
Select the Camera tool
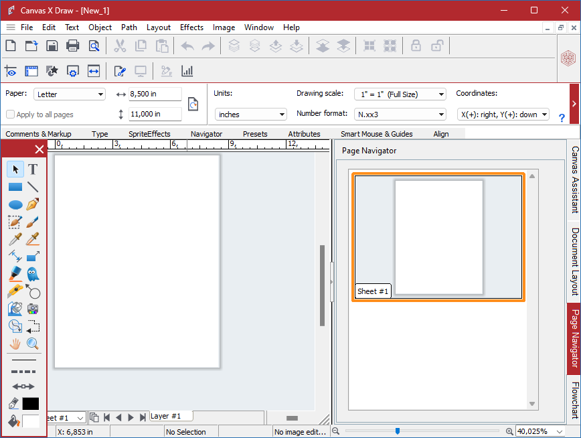[x=33, y=309]
